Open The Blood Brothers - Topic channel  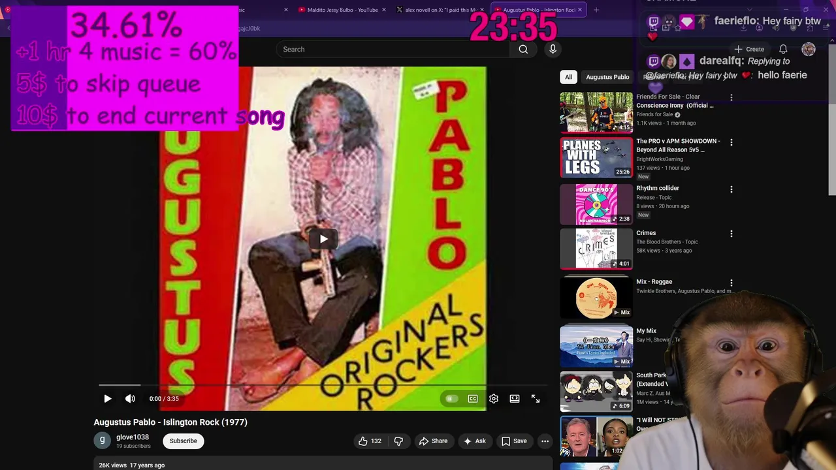click(x=667, y=242)
